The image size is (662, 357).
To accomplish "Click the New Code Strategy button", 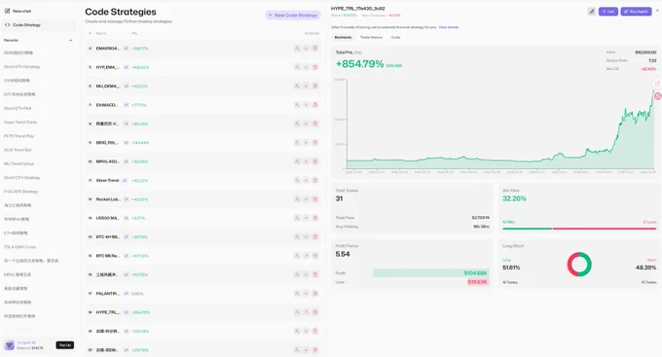I will click(293, 16).
